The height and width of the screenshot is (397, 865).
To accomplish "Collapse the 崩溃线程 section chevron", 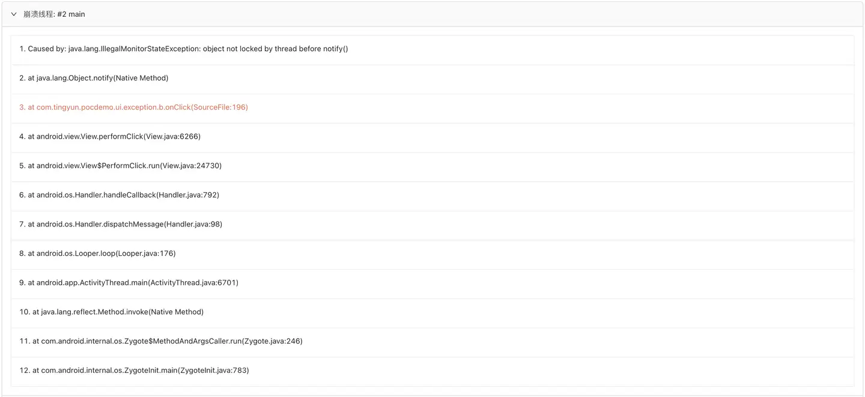I will [x=14, y=14].
